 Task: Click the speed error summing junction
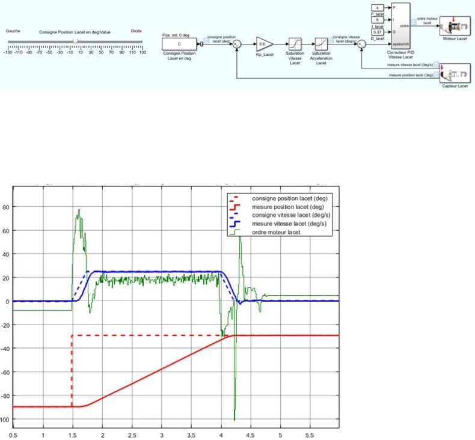(362, 44)
